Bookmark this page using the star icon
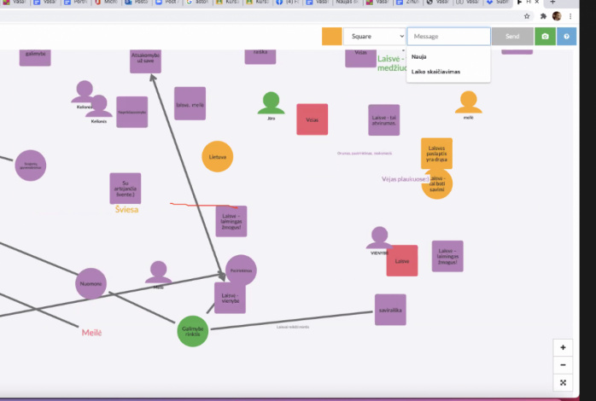The width and height of the screenshot is (596, 401). pos(527,15)
